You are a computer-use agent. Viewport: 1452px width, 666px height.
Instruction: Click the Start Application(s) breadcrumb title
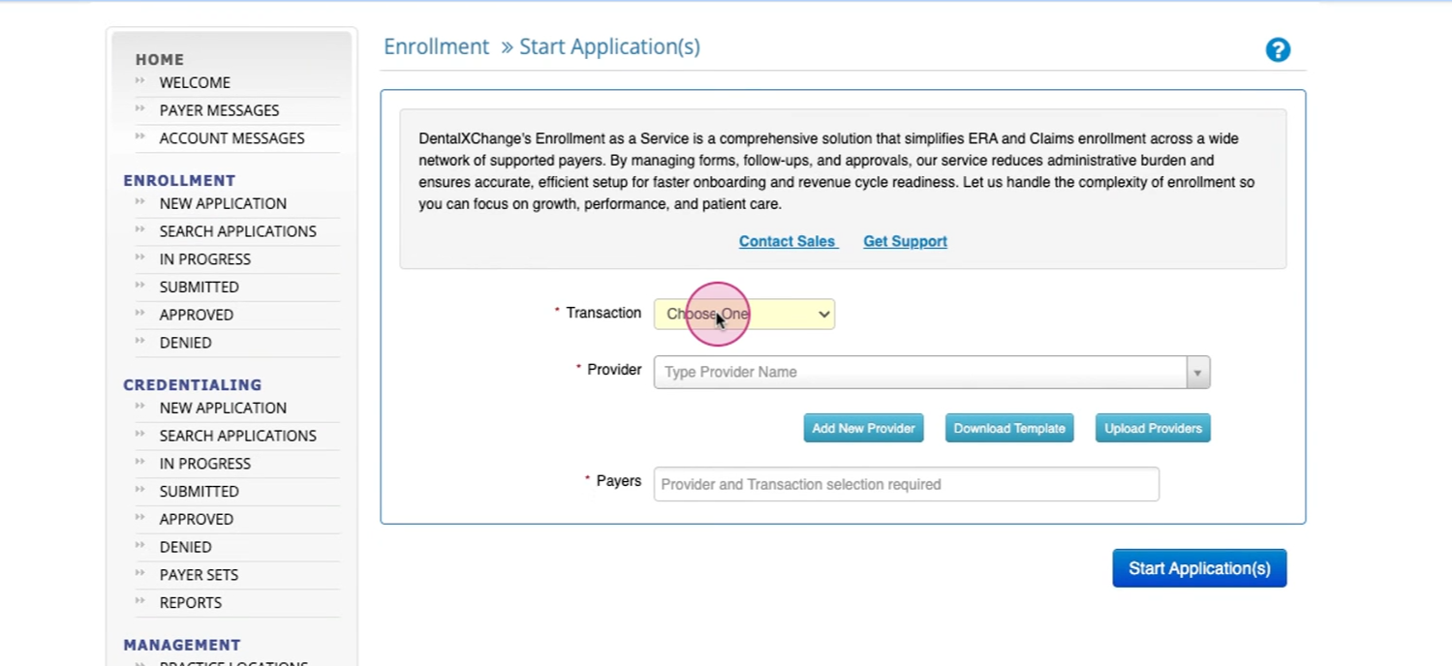pos(609,46)
